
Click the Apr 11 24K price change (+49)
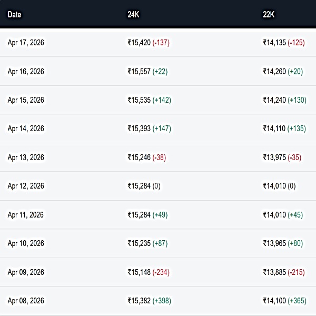(x=160, y=215)
